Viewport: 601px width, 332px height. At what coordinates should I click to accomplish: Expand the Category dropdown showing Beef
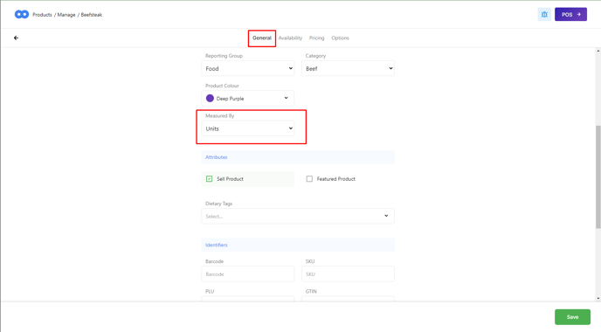tap(348, 68)
